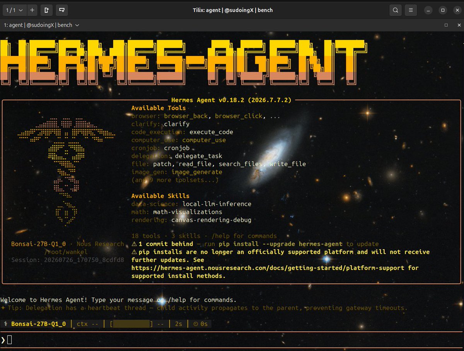Click the '2s' status bar entry
Image resolution: width=464 pixels, height=351 pixels.
(178, 324)
